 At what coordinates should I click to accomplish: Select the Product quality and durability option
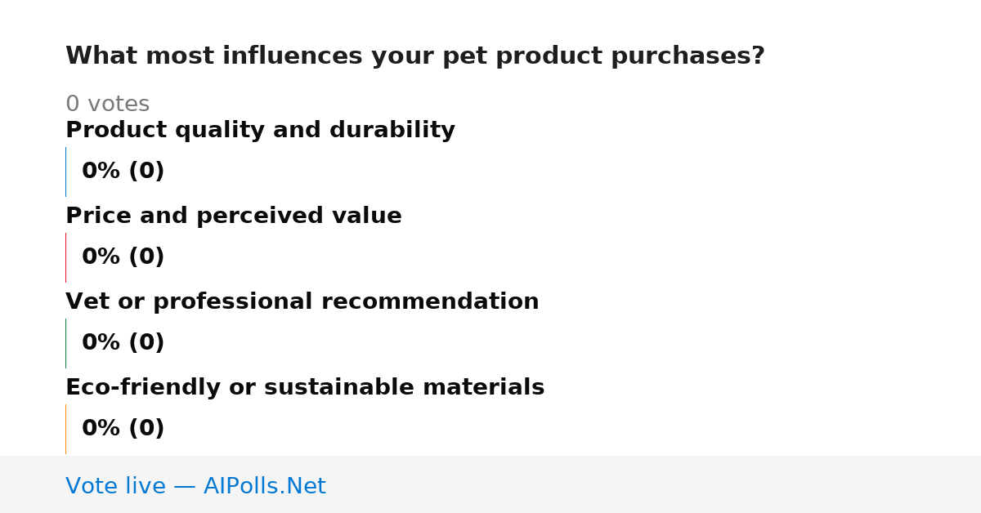pyautogui.click(x=260, y=131)
